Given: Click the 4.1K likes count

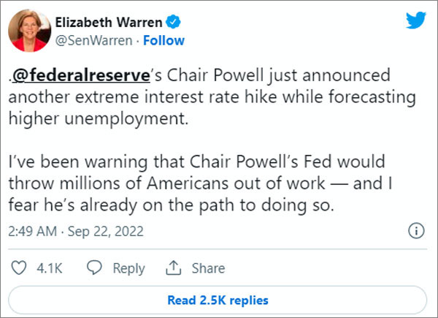Looking at the screenshot, I should (48, 269).
